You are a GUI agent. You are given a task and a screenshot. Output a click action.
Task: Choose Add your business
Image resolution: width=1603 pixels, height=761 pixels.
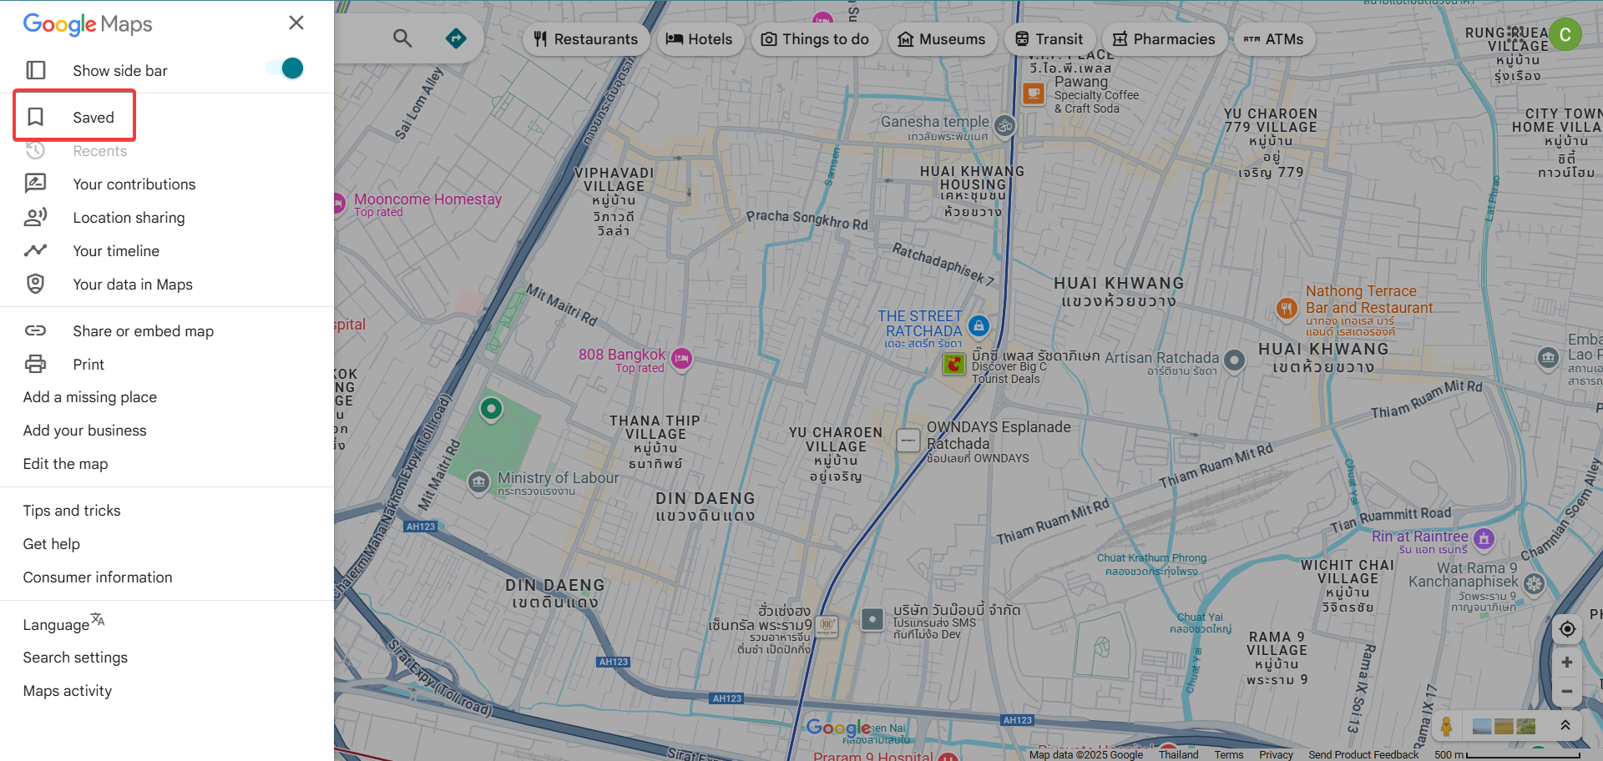[84, 431]
